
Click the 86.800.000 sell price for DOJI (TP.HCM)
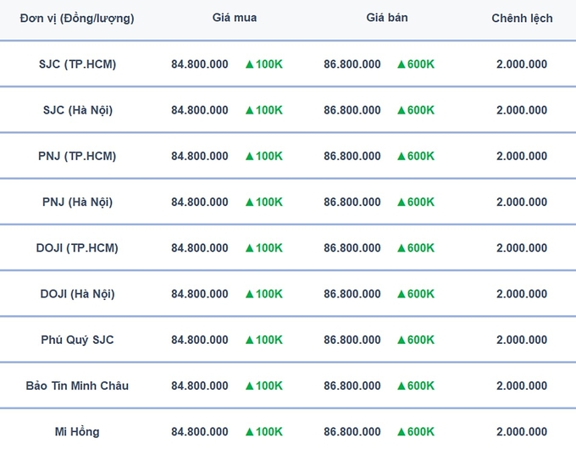coord(352,248)
